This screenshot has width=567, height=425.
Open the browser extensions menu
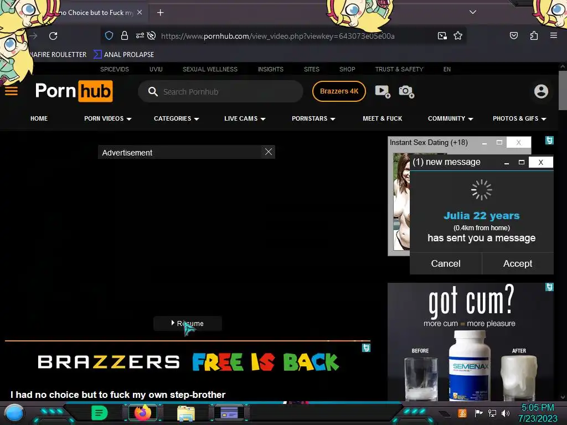pos(534,35)
